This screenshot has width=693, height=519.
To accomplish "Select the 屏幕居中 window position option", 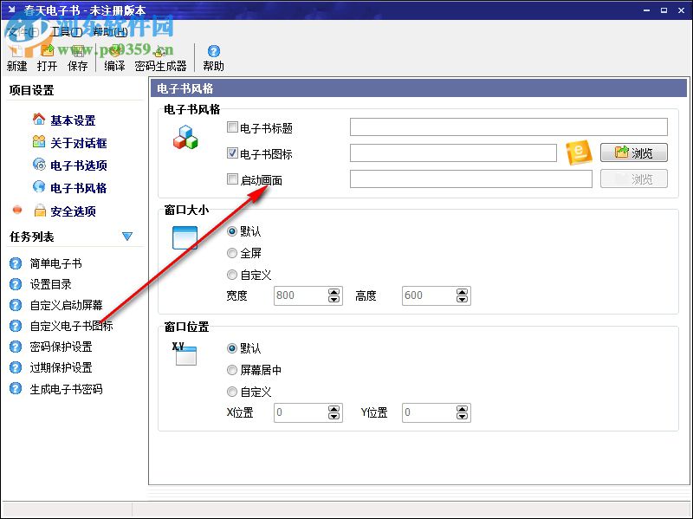I will point(231,369).
